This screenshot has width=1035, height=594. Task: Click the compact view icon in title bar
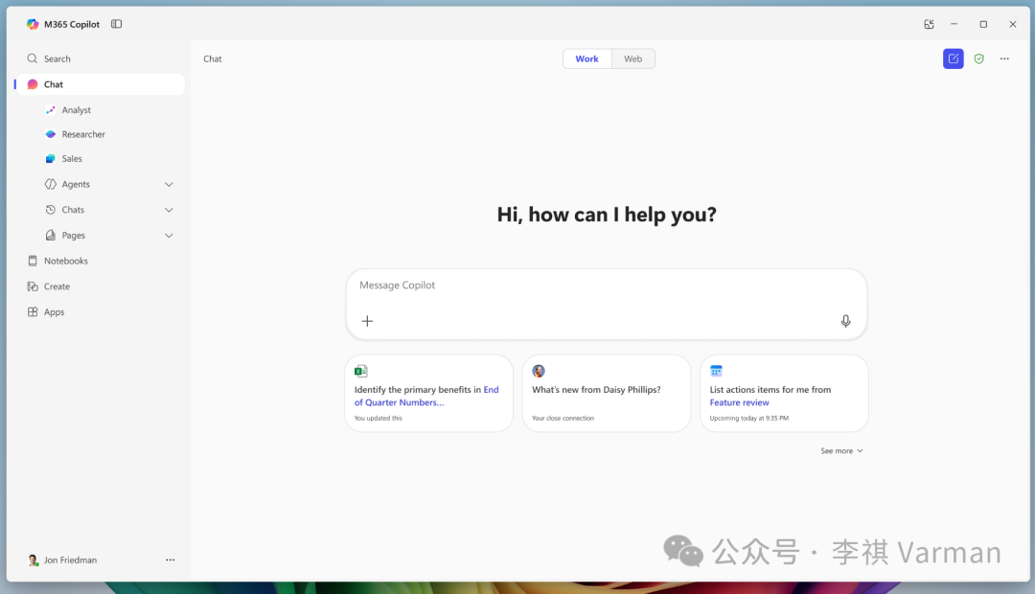coord(929,24)
